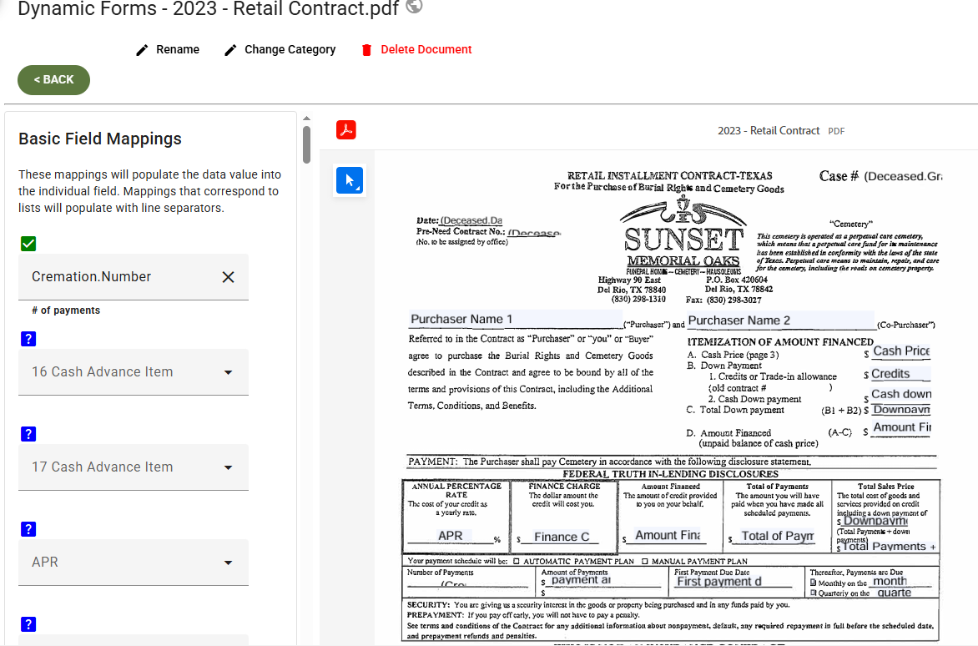Open help icon above 16 Cash Advance Item

(28, 339)
